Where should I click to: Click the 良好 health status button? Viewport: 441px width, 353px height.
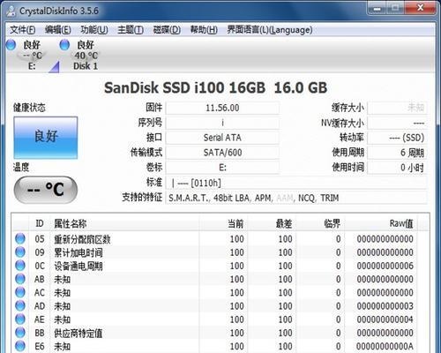pyautogui.click(x=46, y=138)
